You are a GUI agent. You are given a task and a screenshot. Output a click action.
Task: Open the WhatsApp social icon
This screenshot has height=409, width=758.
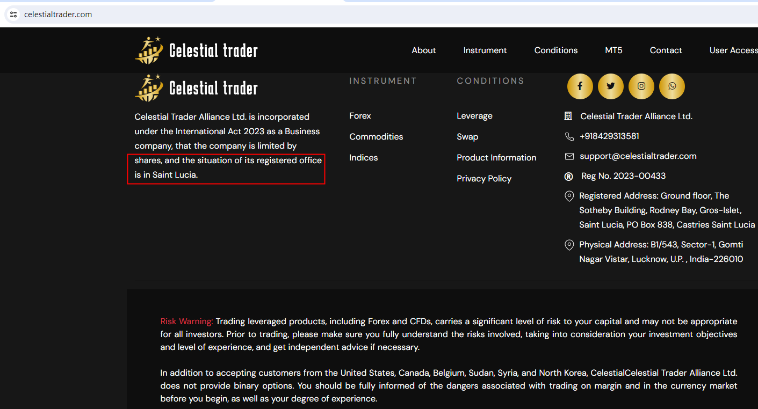[x=672, y=86]
